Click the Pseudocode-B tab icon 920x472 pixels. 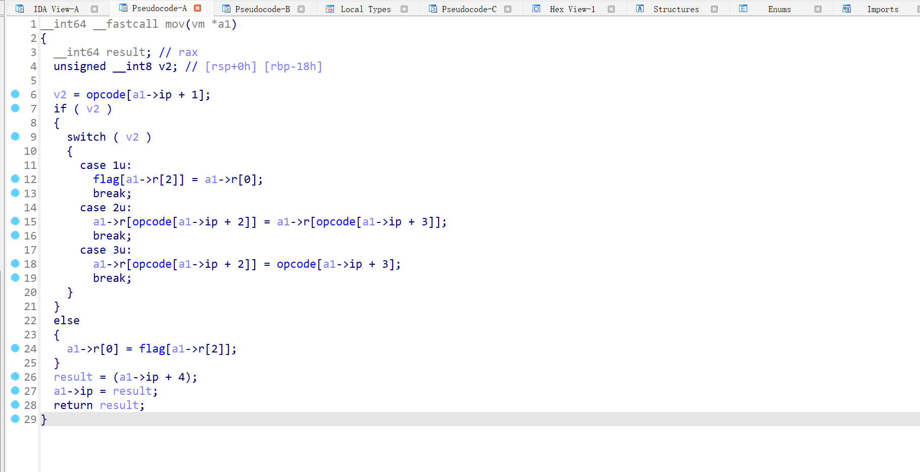coord(226,9)
